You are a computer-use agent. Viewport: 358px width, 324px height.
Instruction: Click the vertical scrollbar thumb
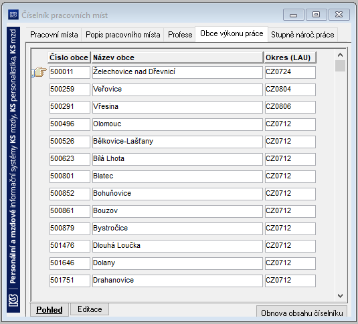[x=340, y=66]
